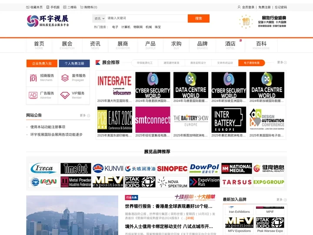Viewport: 313px width, 235px height.
Task: Open the 百科 KNOWLEDGE menu
Action: (x=261, y=45)
